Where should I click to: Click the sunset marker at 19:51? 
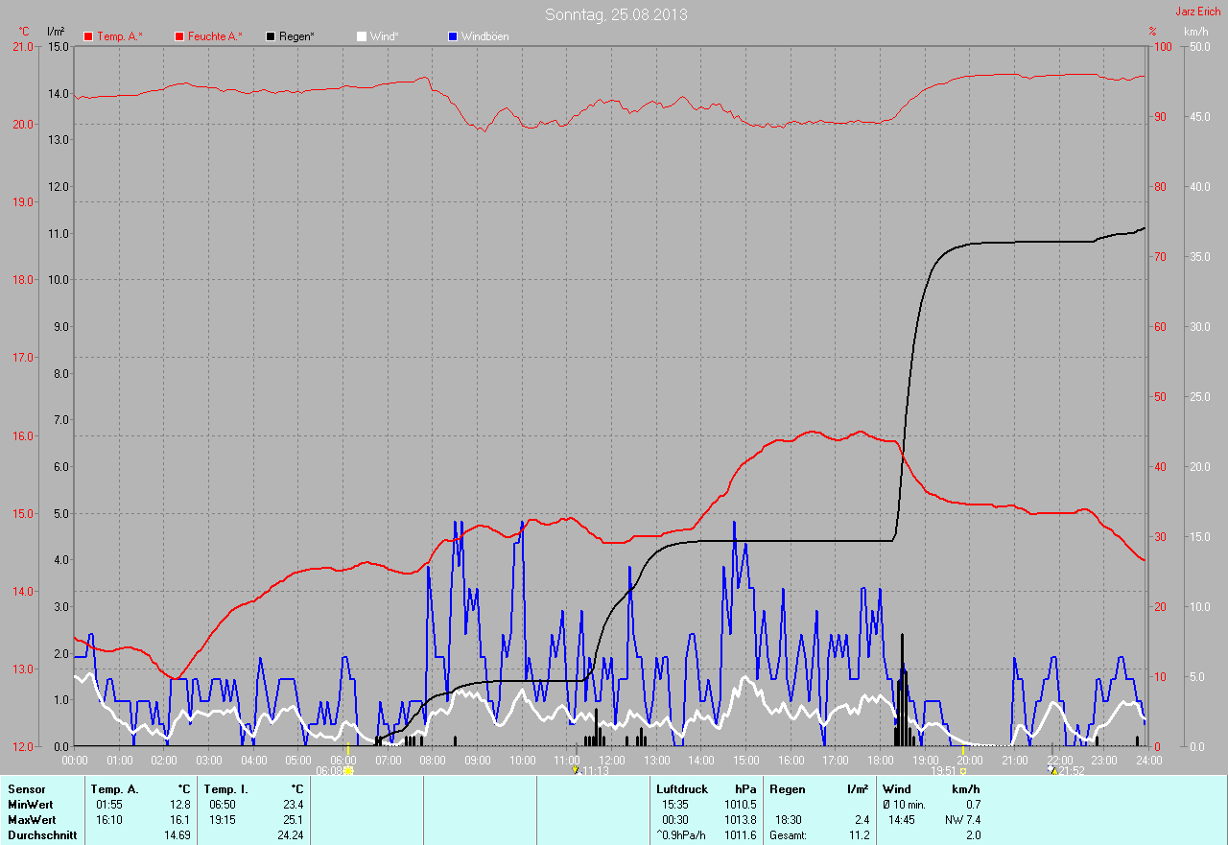coord(963,770)
